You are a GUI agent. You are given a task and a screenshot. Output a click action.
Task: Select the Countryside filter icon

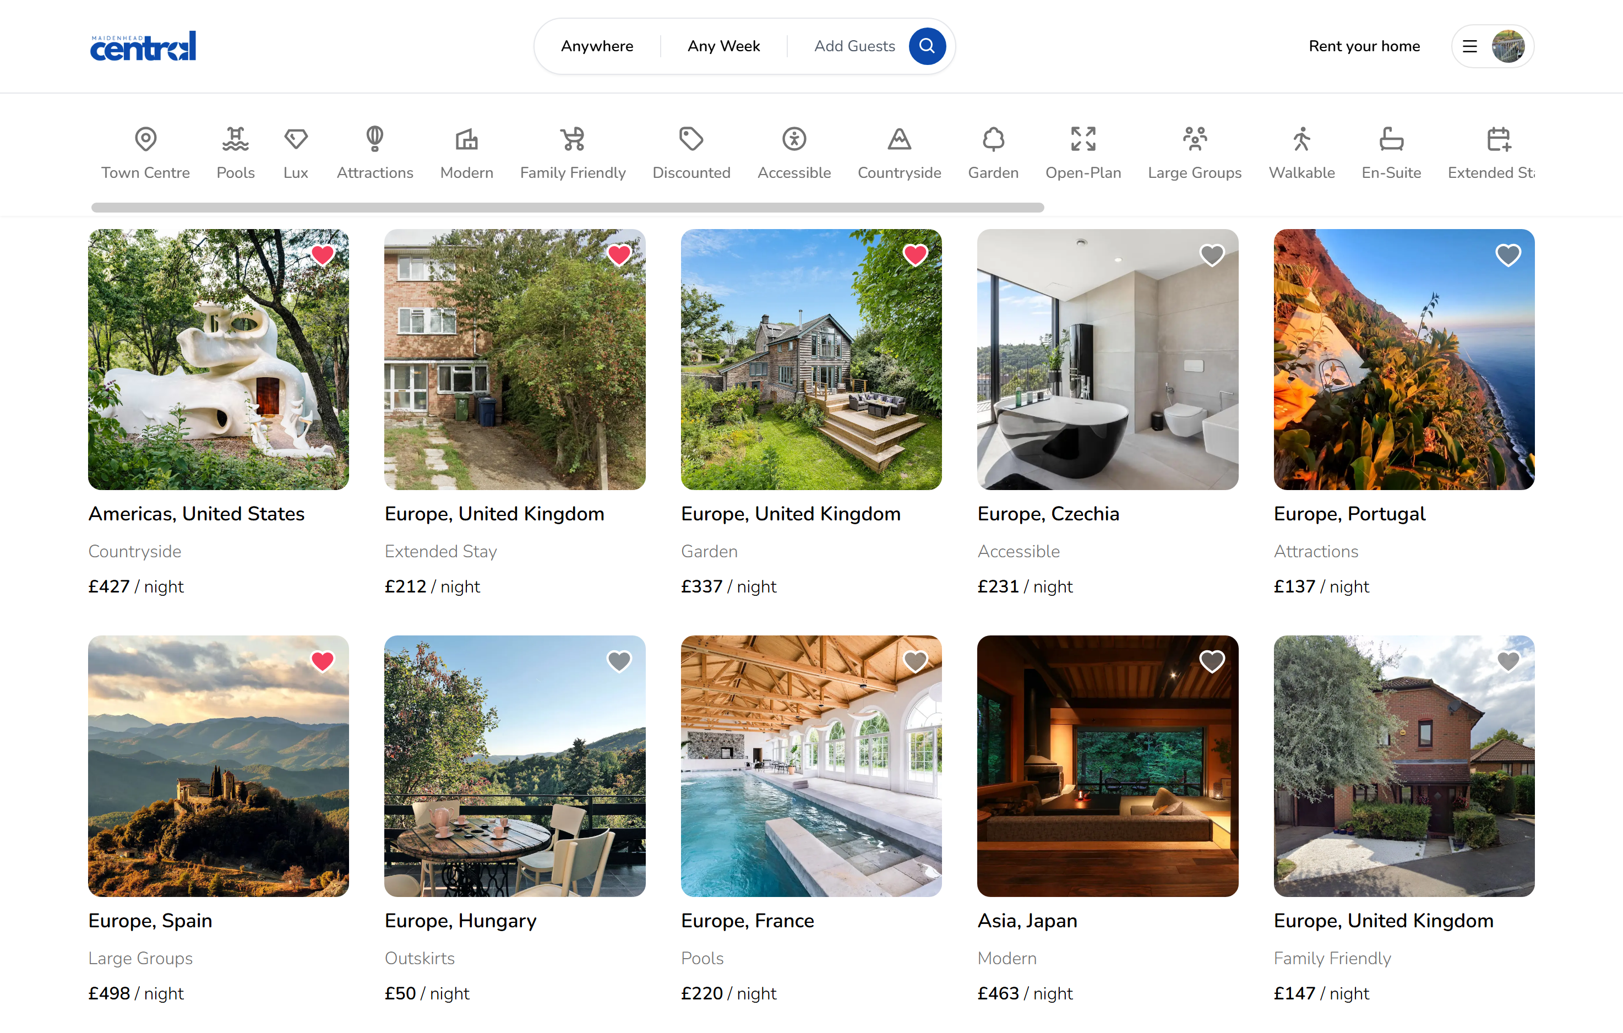(x=899, y=150)
